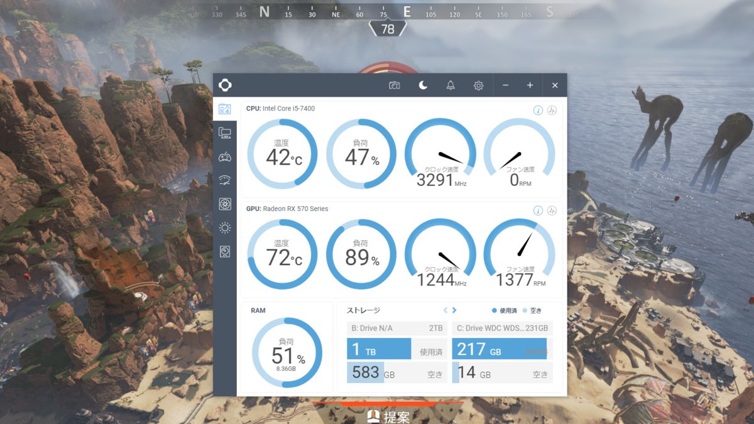Click the CPU info icon
Screen dimensions: 754x424
click(538, 110)
